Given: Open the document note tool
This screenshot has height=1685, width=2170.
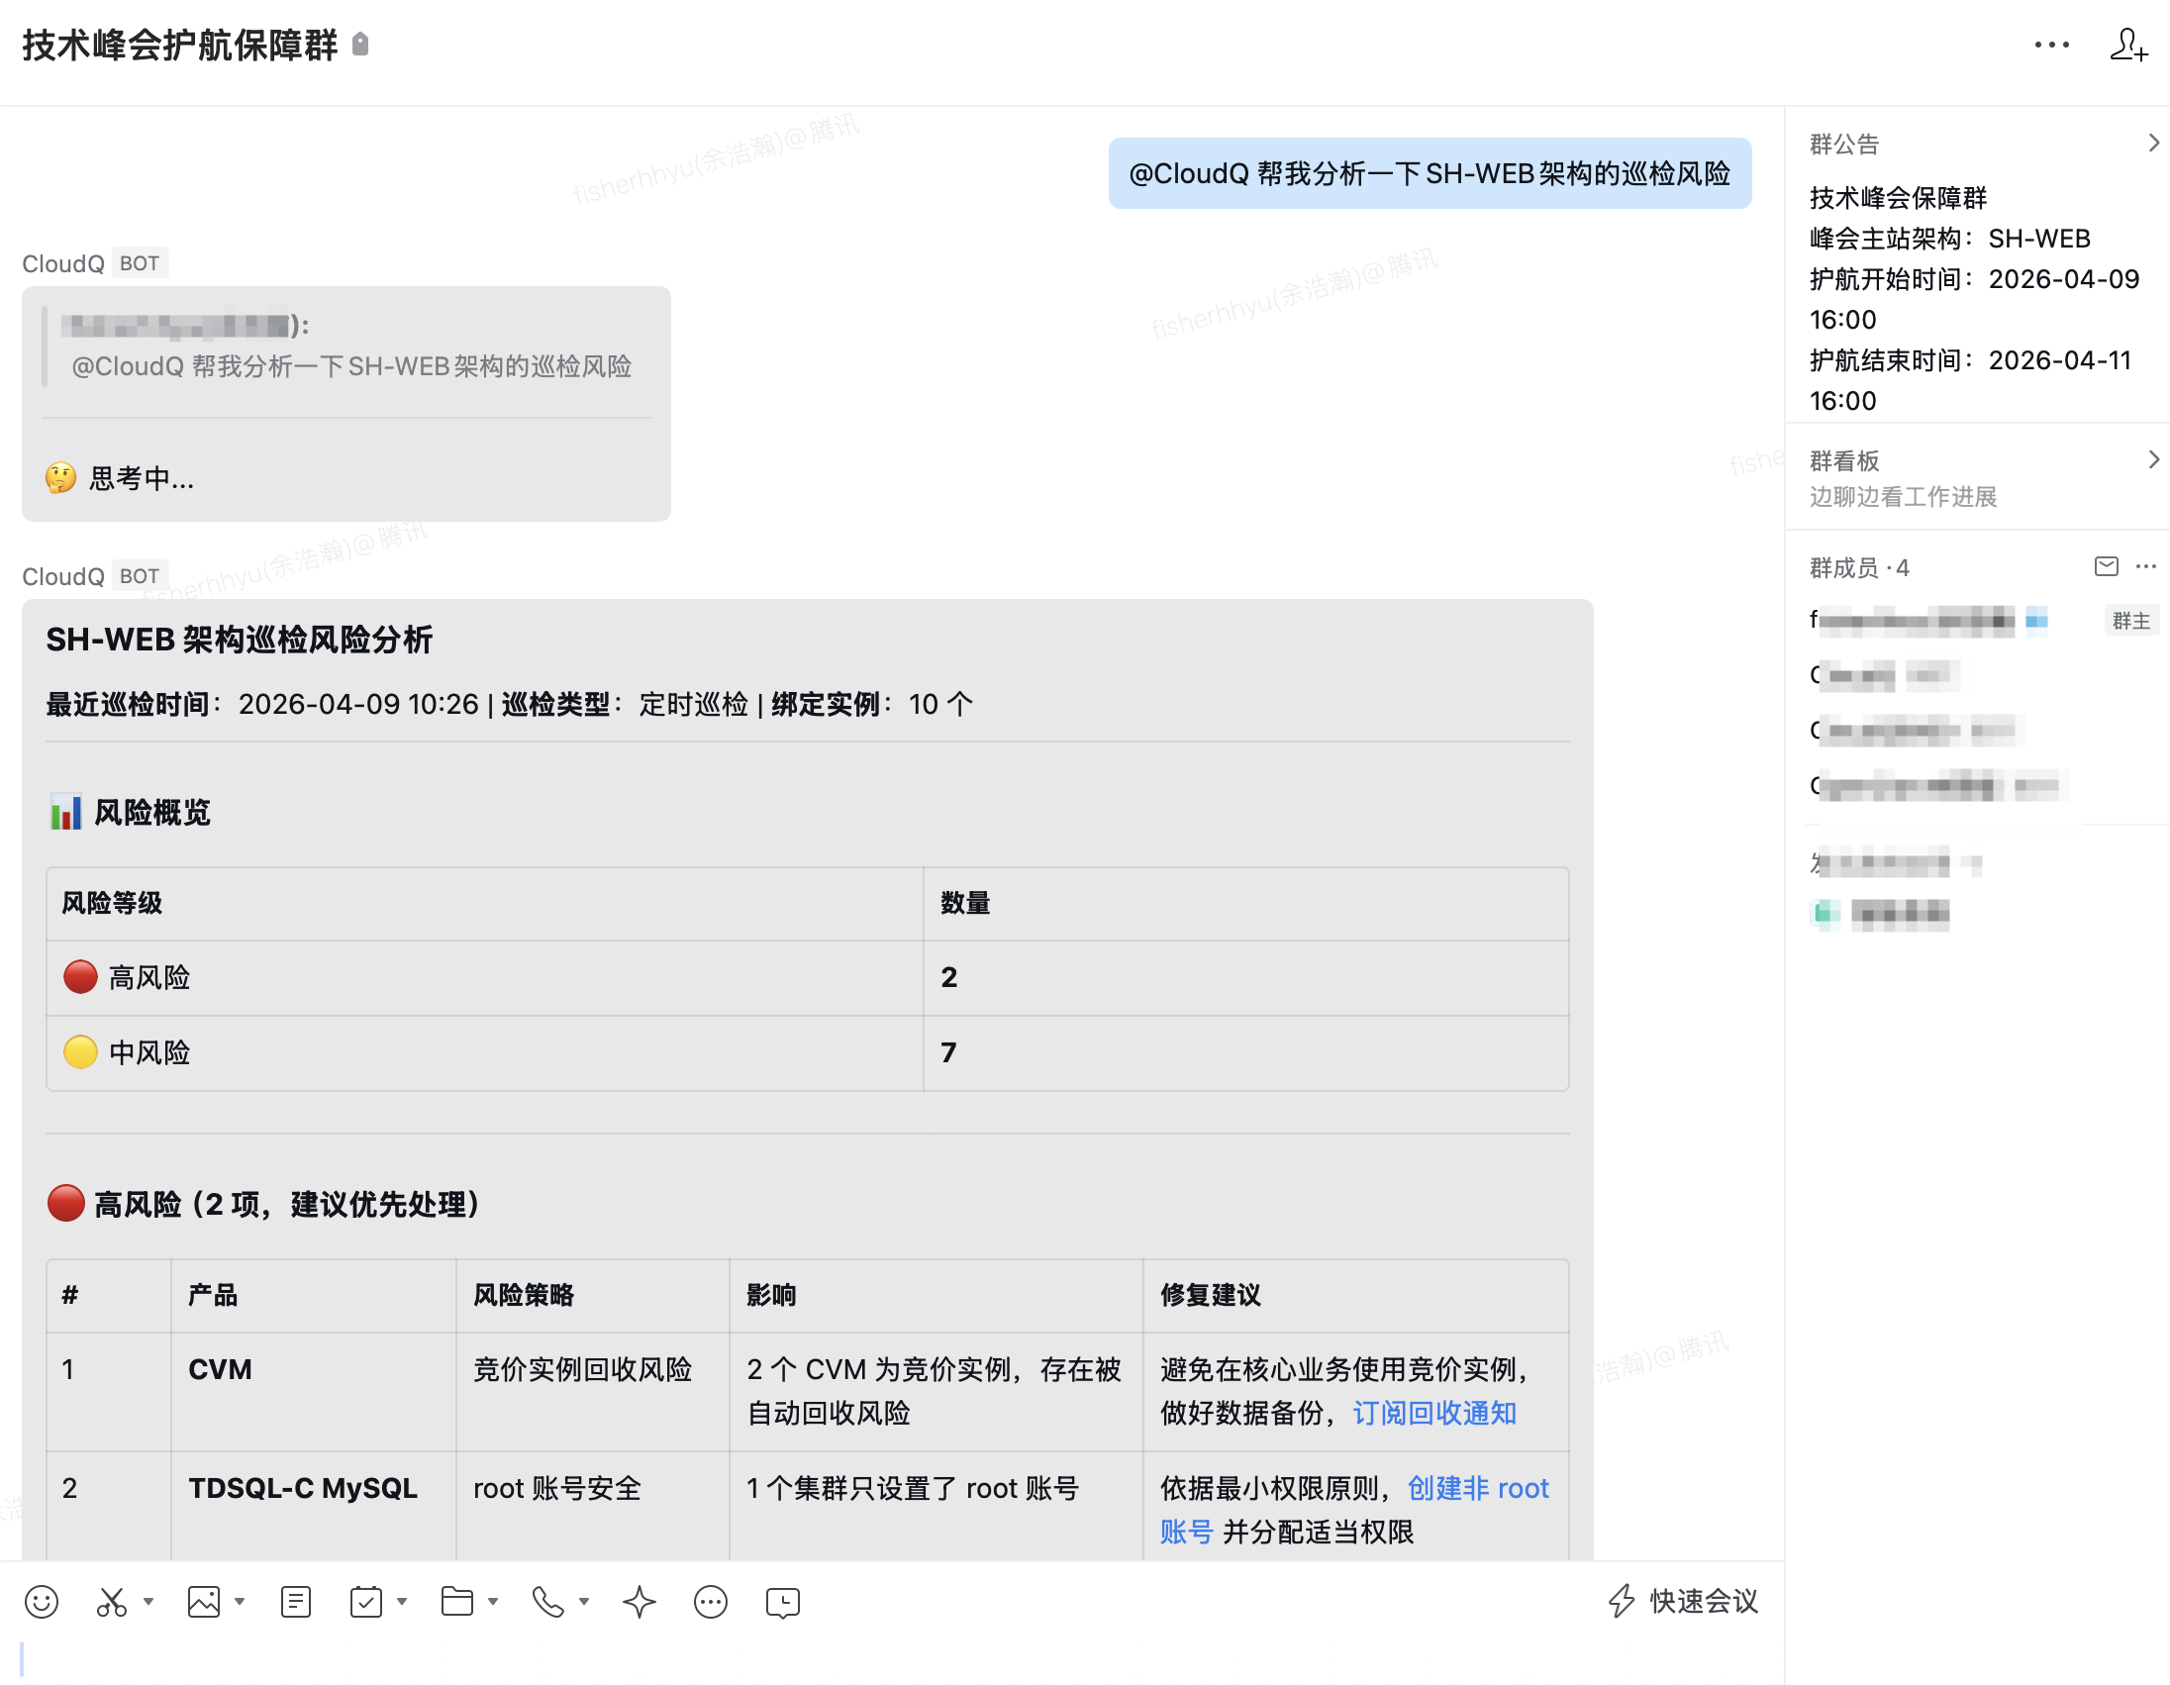Looking at the screenshot, I should (295, 1602).
